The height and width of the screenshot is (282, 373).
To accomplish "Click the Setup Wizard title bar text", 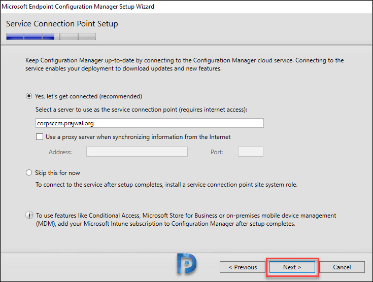I will tap(78, 7).
